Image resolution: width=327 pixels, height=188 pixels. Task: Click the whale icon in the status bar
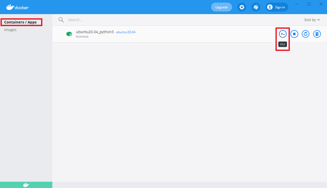pos(26,185)
